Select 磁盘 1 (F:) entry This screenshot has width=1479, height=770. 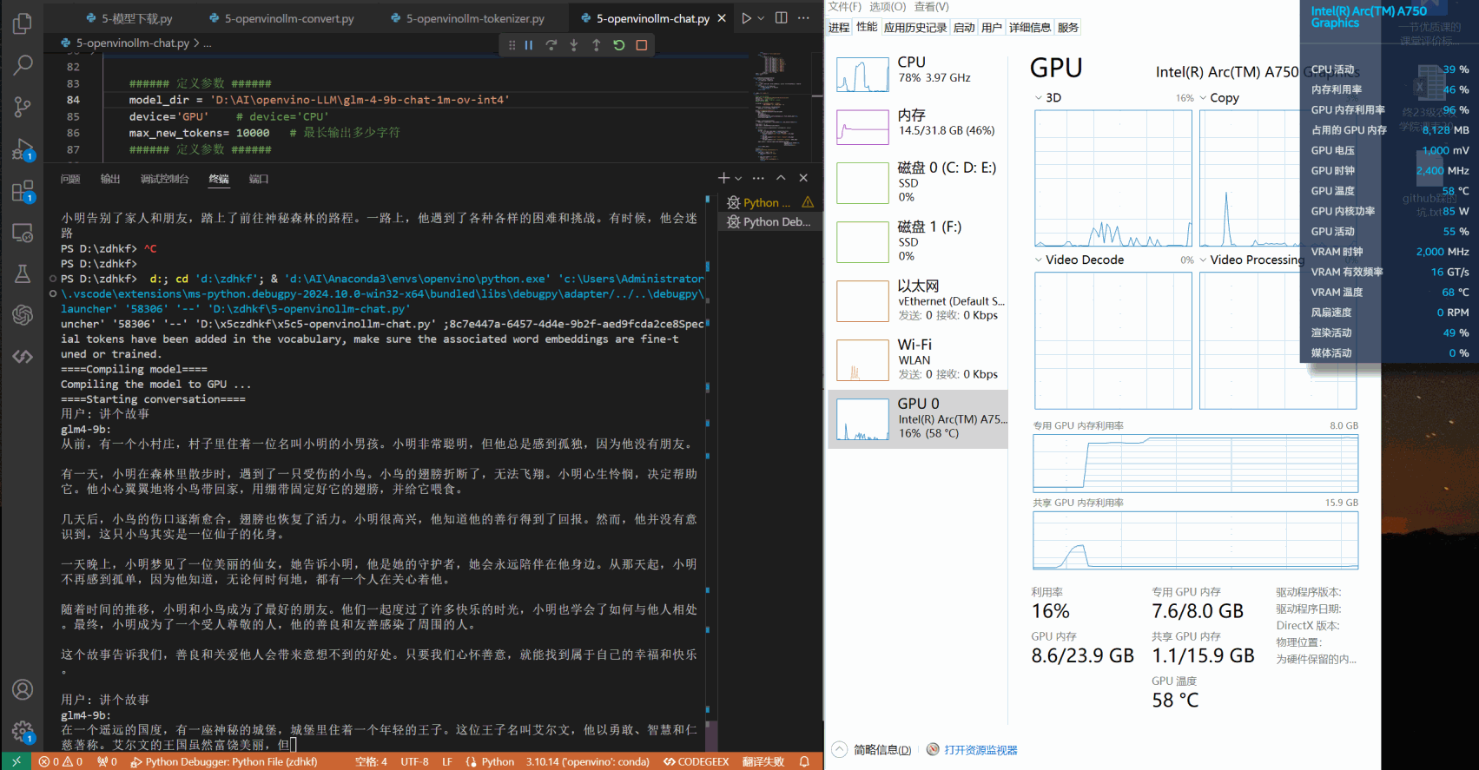click(x=918, y=241)
